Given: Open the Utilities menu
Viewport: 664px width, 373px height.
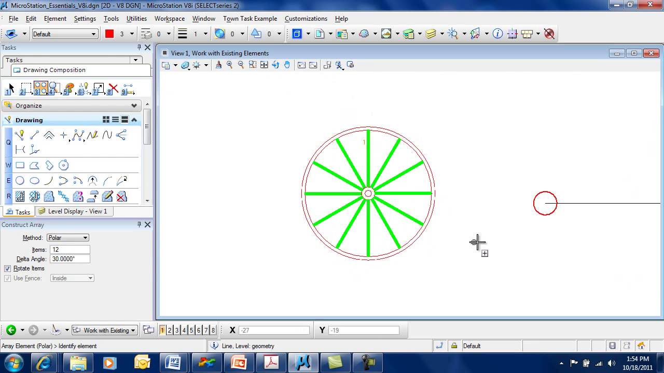Looking at the screenshot, I should 136,18.
